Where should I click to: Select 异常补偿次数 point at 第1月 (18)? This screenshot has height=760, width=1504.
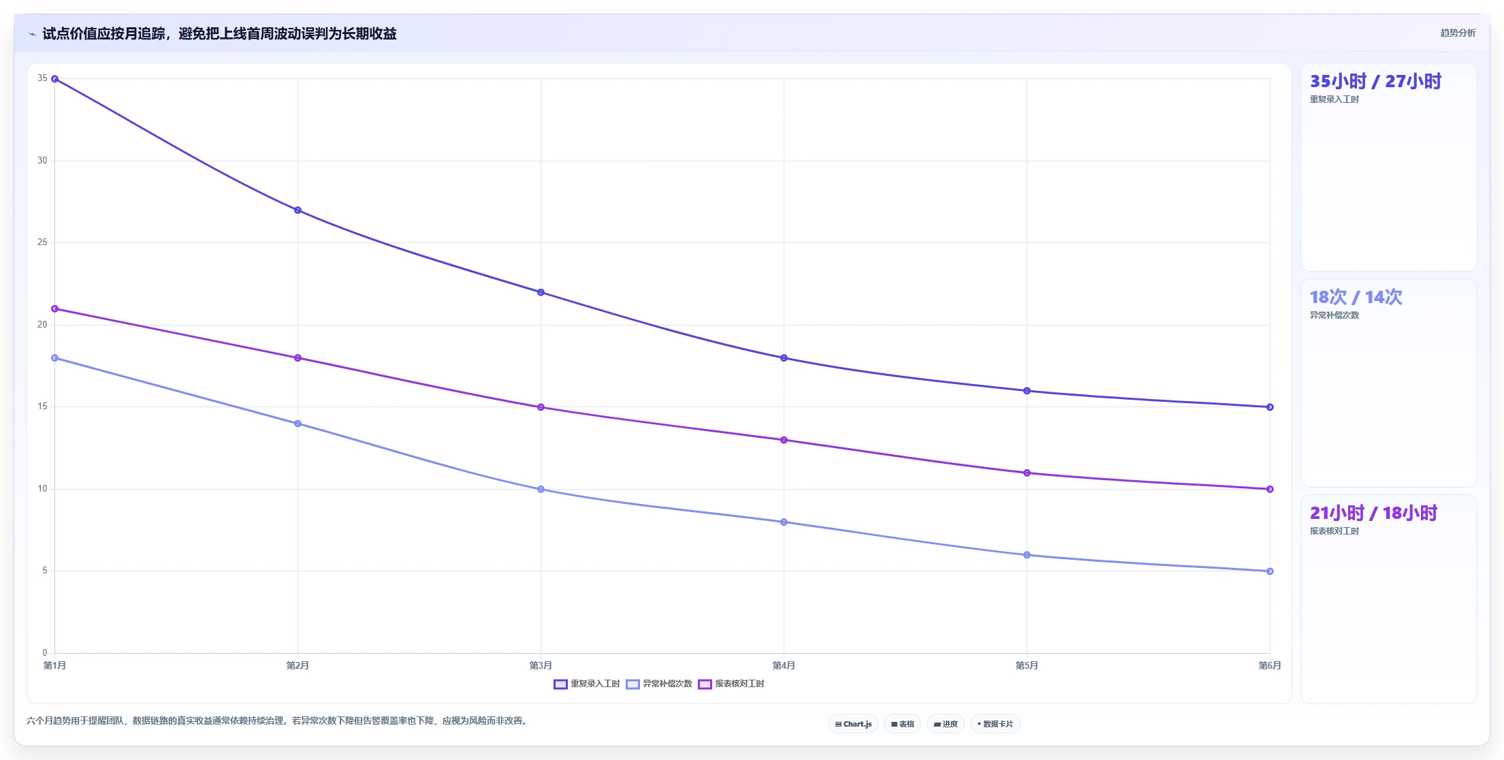[x=55, y=358]
